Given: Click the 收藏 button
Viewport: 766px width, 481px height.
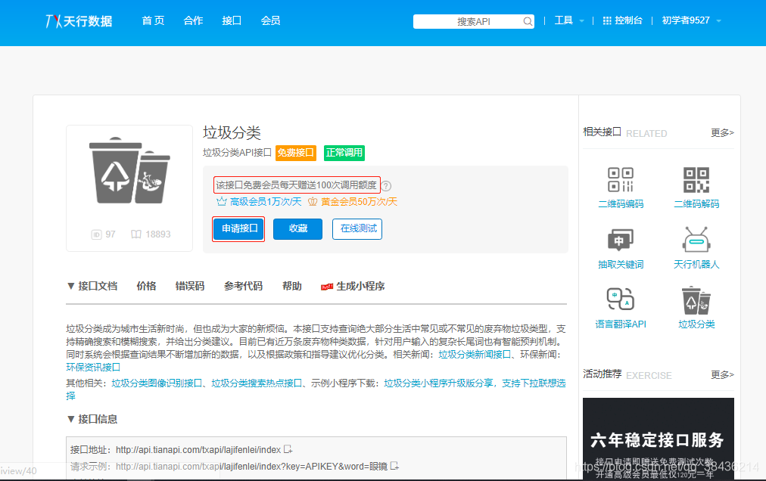Looking at the screenshot, I should (297, 228).
